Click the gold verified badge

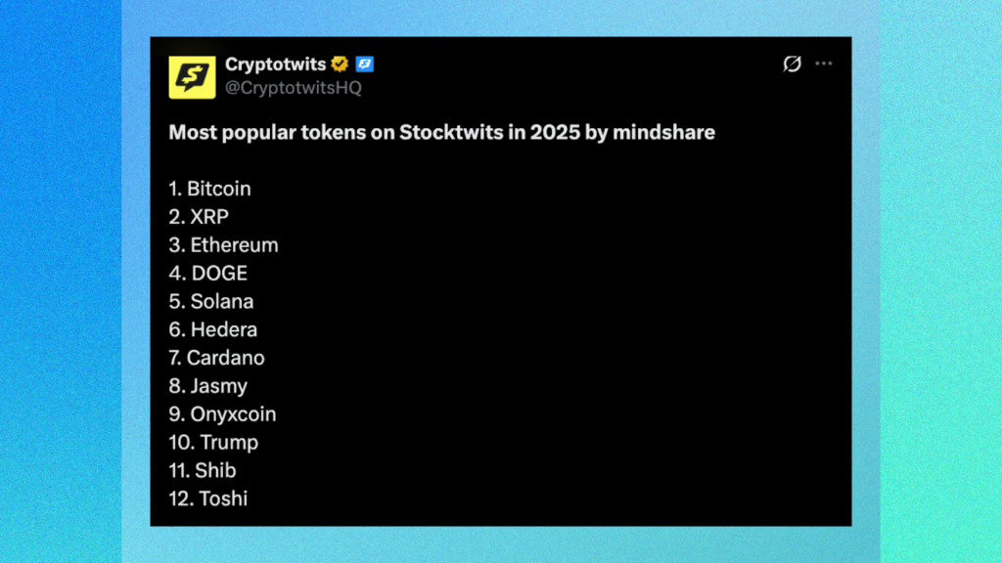point(341,65)
